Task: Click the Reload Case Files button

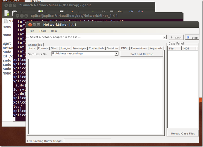Action: (183, 134)
